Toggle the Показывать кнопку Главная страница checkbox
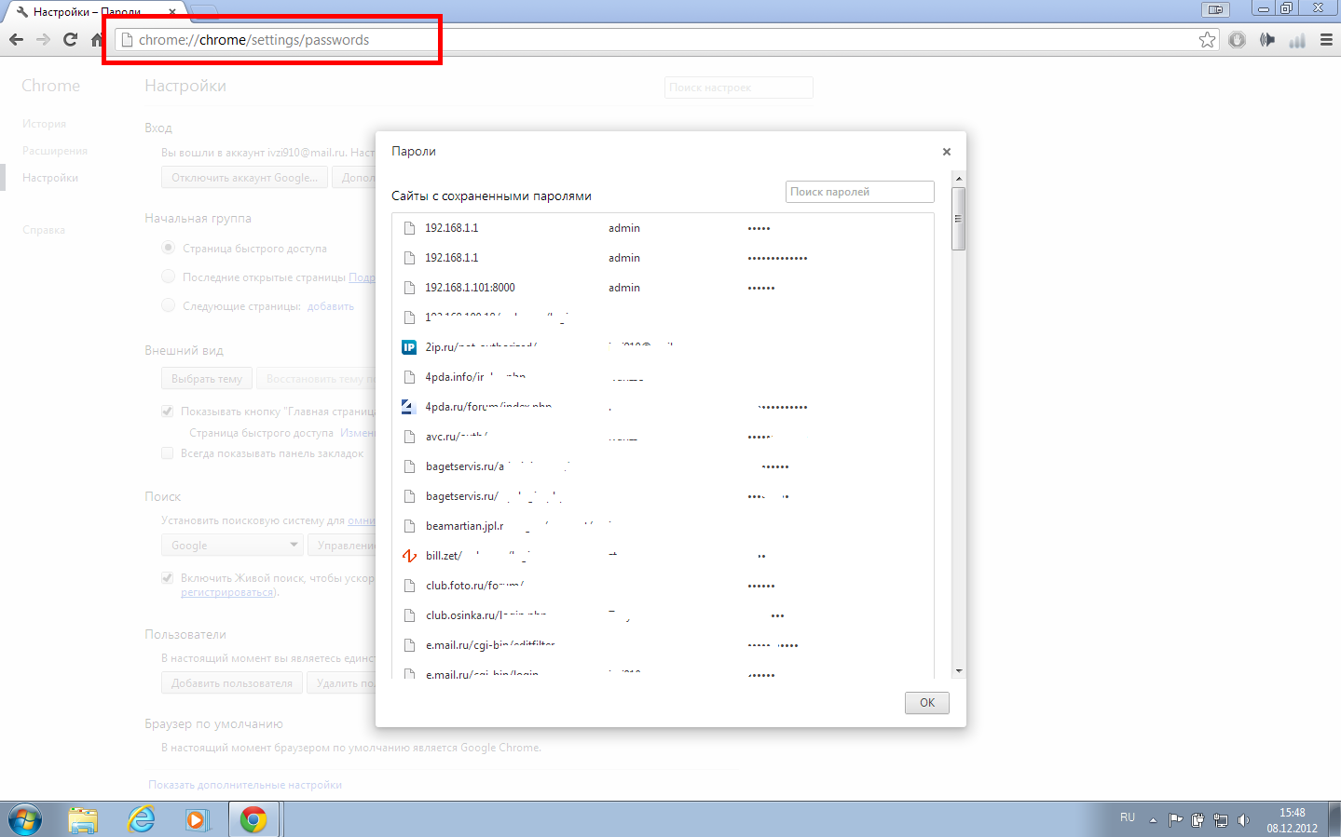 (168, 411)
